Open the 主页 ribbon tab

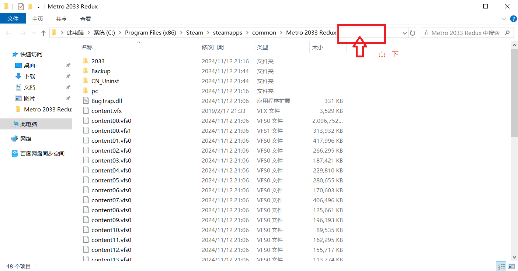click(38, 19)
